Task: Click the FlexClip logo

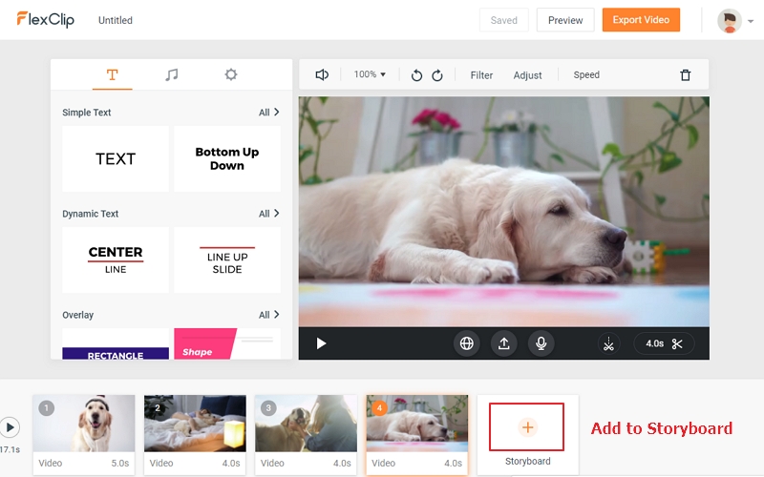Action: (x=45, y=19)
